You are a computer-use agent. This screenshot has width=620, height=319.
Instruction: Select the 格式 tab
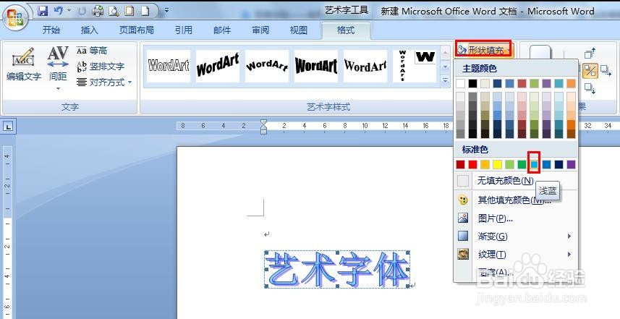(x=346, y=30)
